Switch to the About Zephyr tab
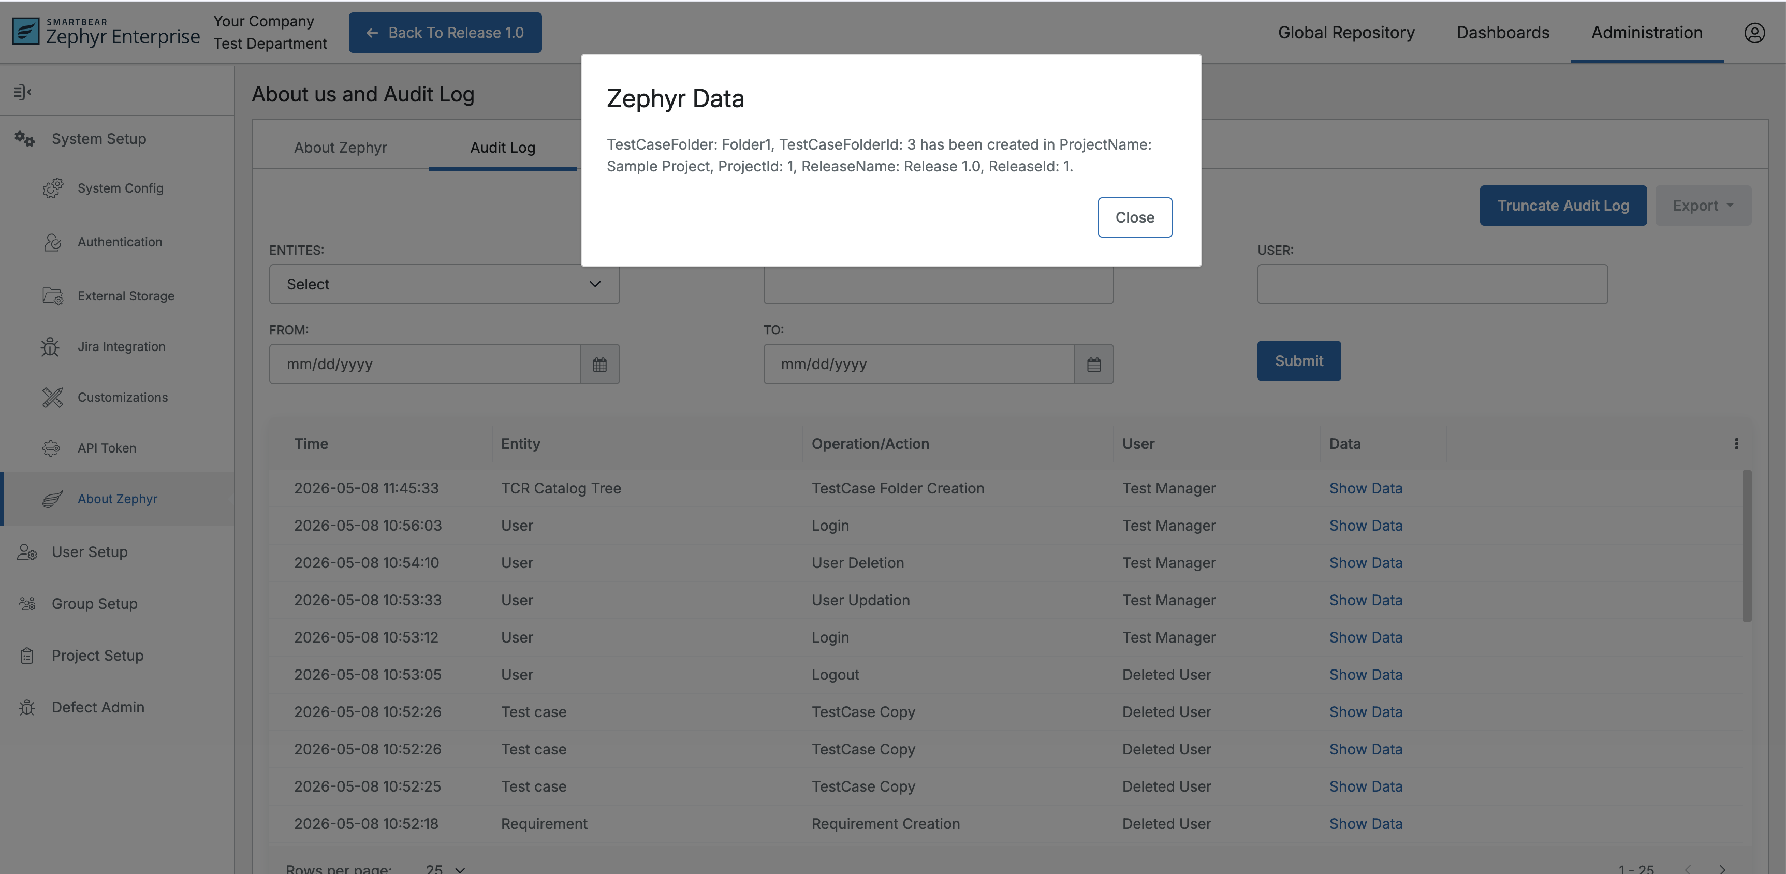This screenshot has height=874, width=1786. tap(341, 147)
